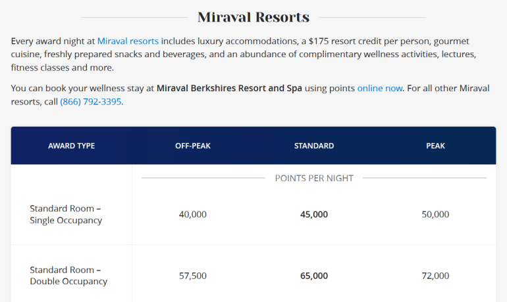Click the 45,000 standard points value

[314, 214]
